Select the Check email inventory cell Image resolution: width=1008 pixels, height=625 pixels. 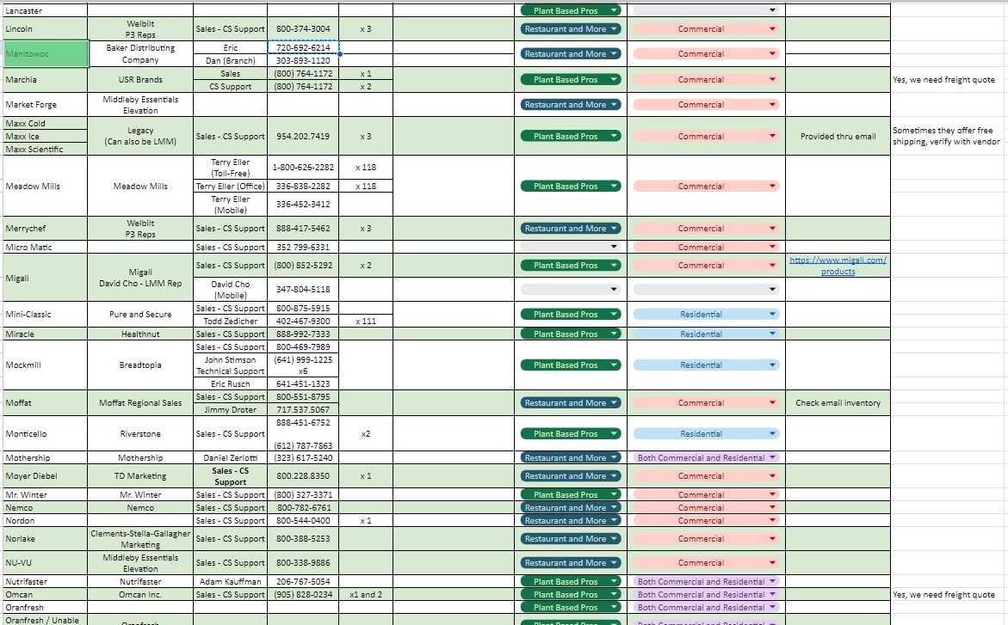(x=838, y=402)
